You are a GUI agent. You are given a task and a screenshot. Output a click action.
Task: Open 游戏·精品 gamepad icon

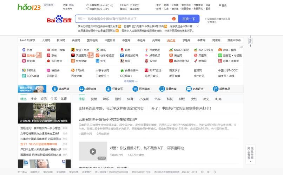click(x=220, y=50)
